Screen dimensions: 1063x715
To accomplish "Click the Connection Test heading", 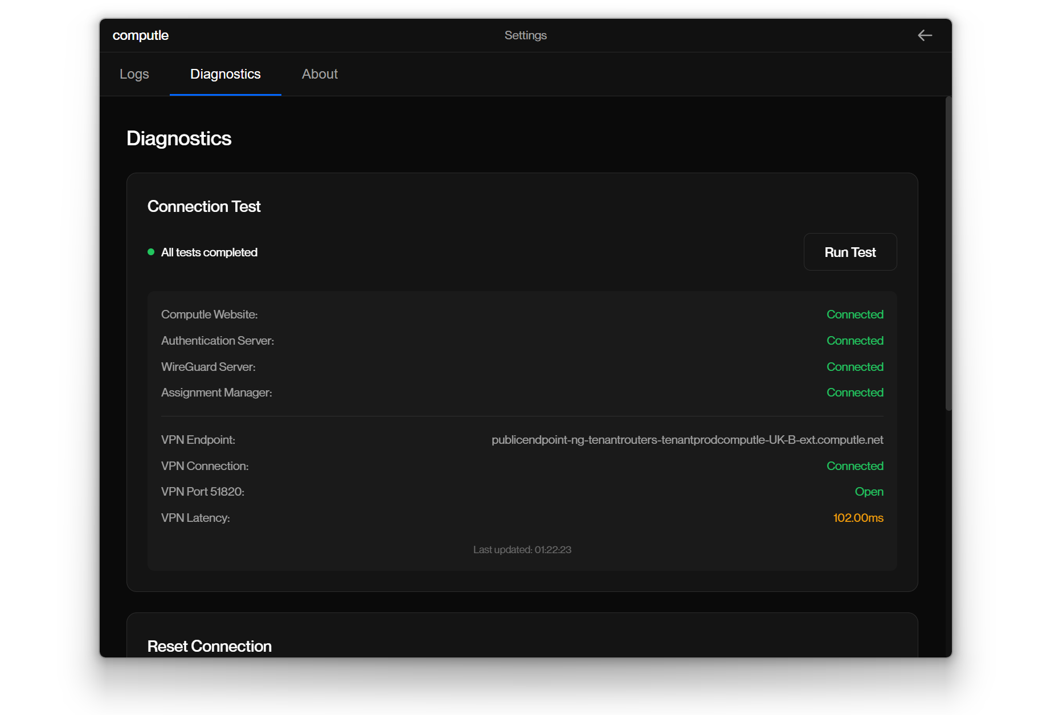I will 204,206.
